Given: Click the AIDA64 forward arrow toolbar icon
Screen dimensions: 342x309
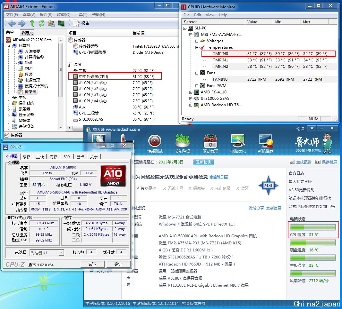Looking at the screenshot, I should (x=21, y=23).
